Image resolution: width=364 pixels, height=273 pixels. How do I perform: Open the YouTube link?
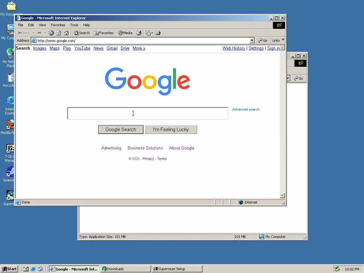tap(82, 48)
